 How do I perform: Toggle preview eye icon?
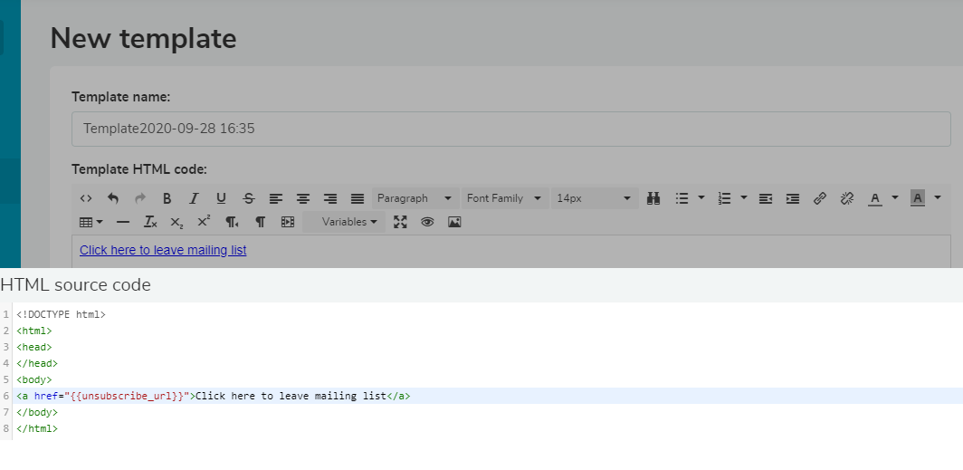pyautogui.click(x=427, y=222)
